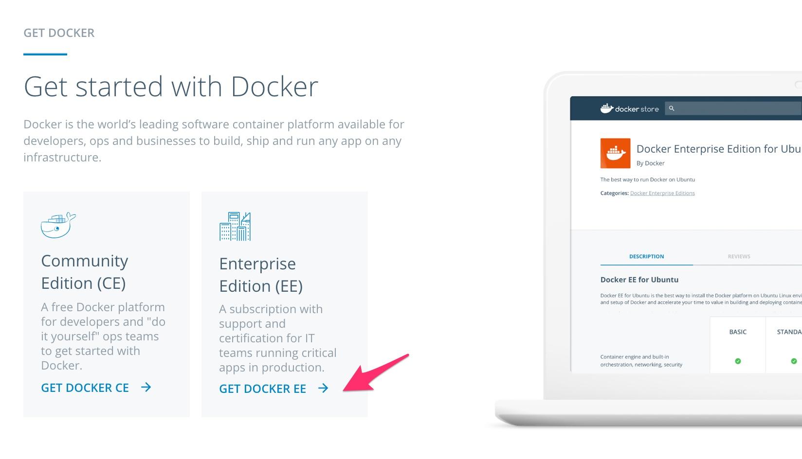Click the arrow next to GET DOCKER EE
The image size is (802, 459).
pyautogui.click(x=323, y=388)
